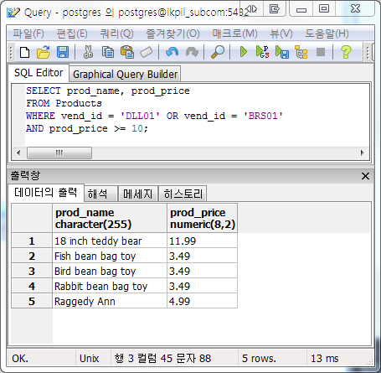Click 'BRS01' string in the query
Image resolution: width=381 pixels, height=373 pixels.
(x=263, y=116)
